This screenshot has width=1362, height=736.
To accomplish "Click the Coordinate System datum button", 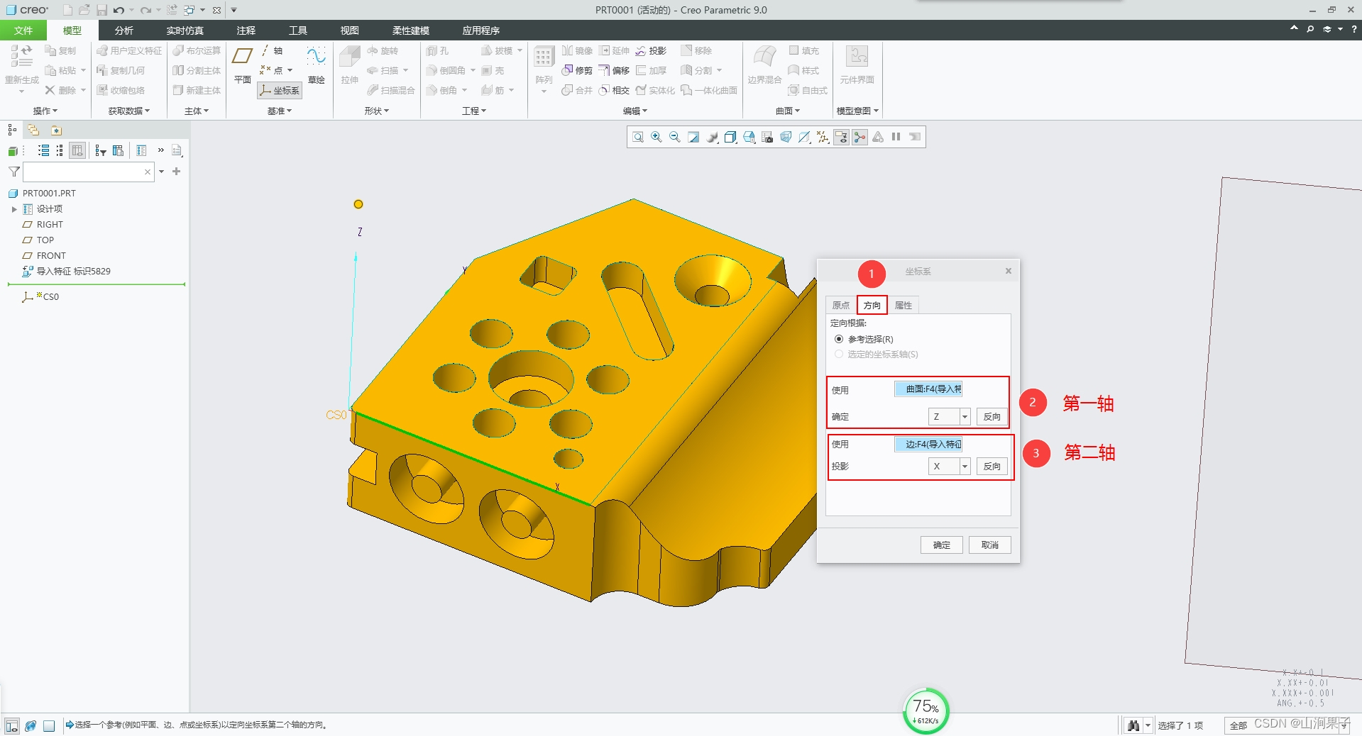I will (x=280, y=90).
